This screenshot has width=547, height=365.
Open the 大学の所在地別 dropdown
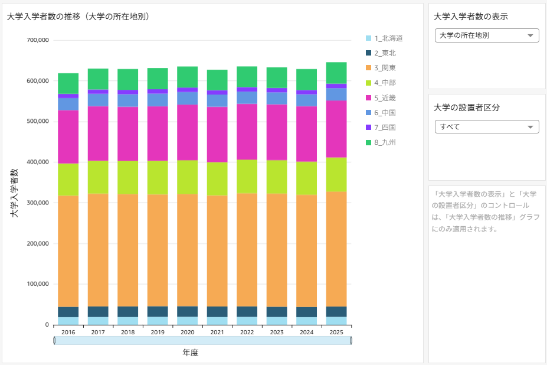coord(487,35)
